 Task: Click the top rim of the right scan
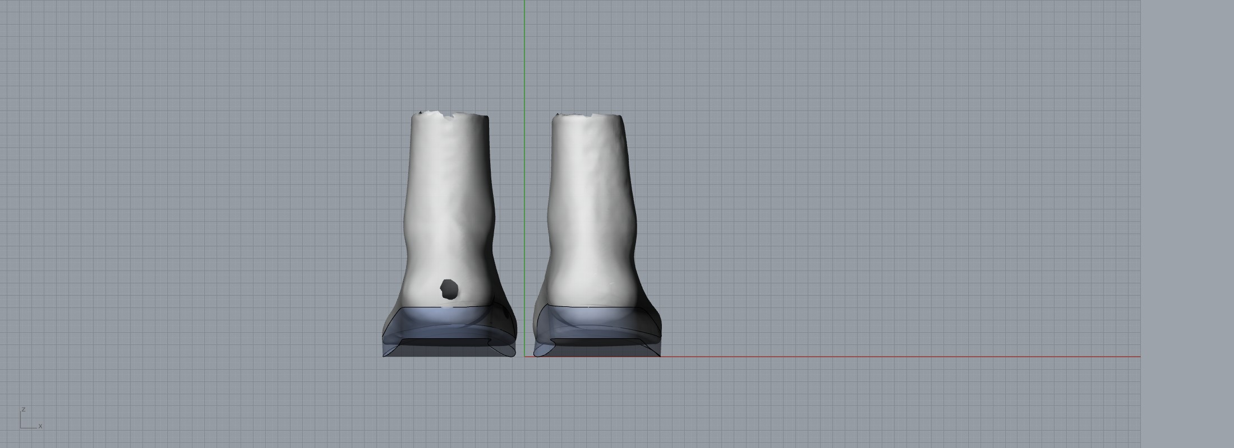tap(589, 116)
